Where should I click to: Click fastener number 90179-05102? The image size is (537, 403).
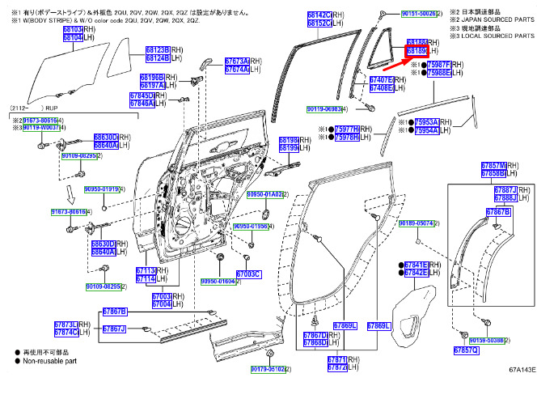268,369
